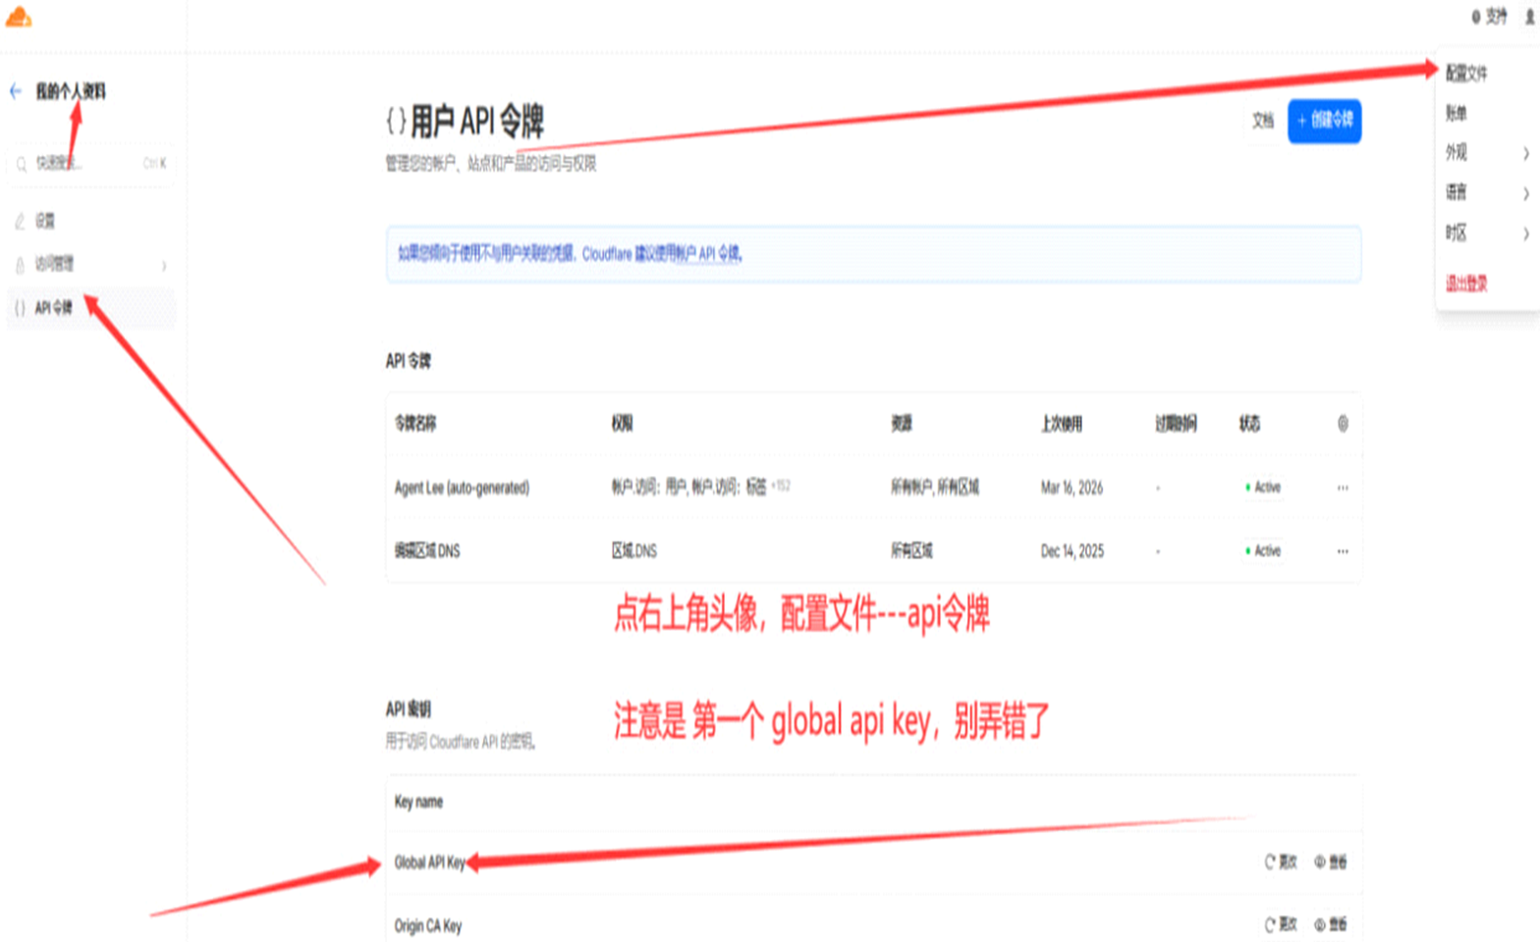Click the 状态 column header
Image resolution: width=1540 pixels, height=942 pixels.
pyautogui.click(x=1249, y=424)
